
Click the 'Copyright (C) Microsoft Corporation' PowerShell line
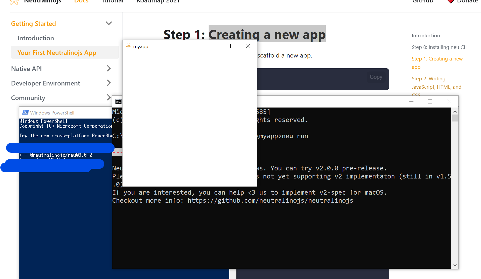(x=66, y=126)
